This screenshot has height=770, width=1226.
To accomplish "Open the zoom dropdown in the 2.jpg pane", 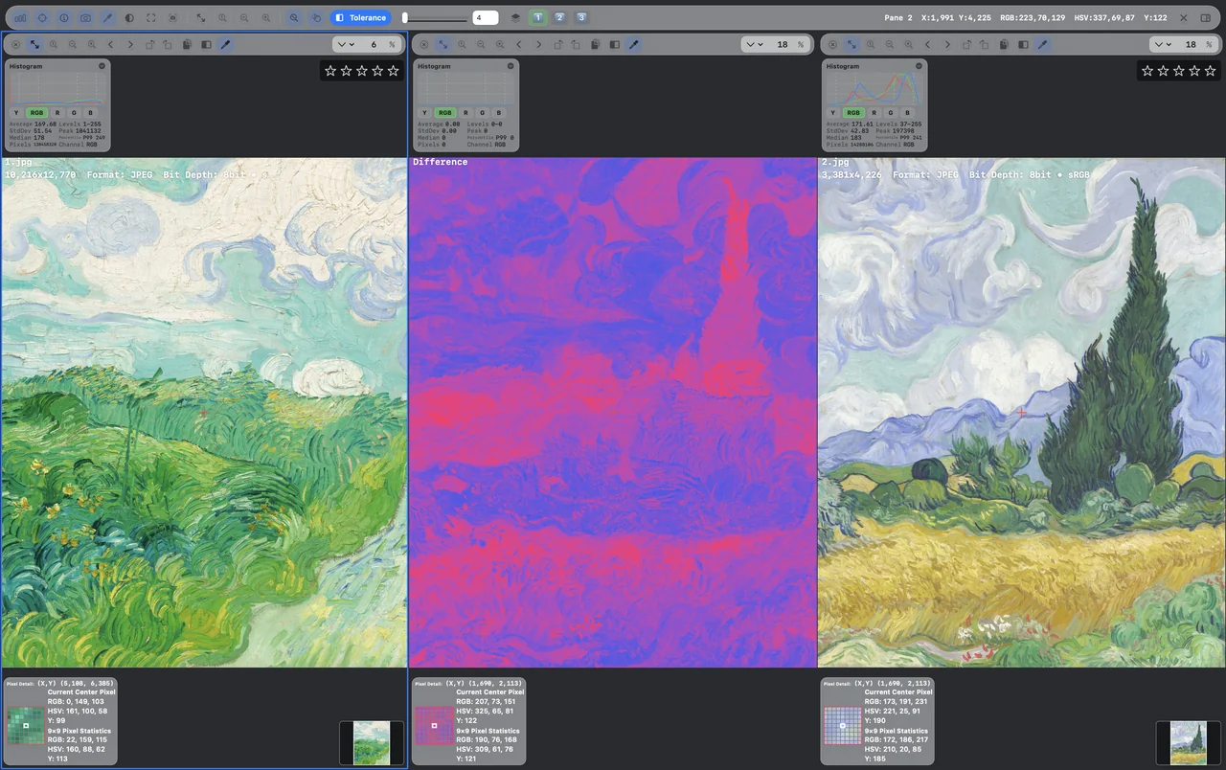I will coord(1163,45).
